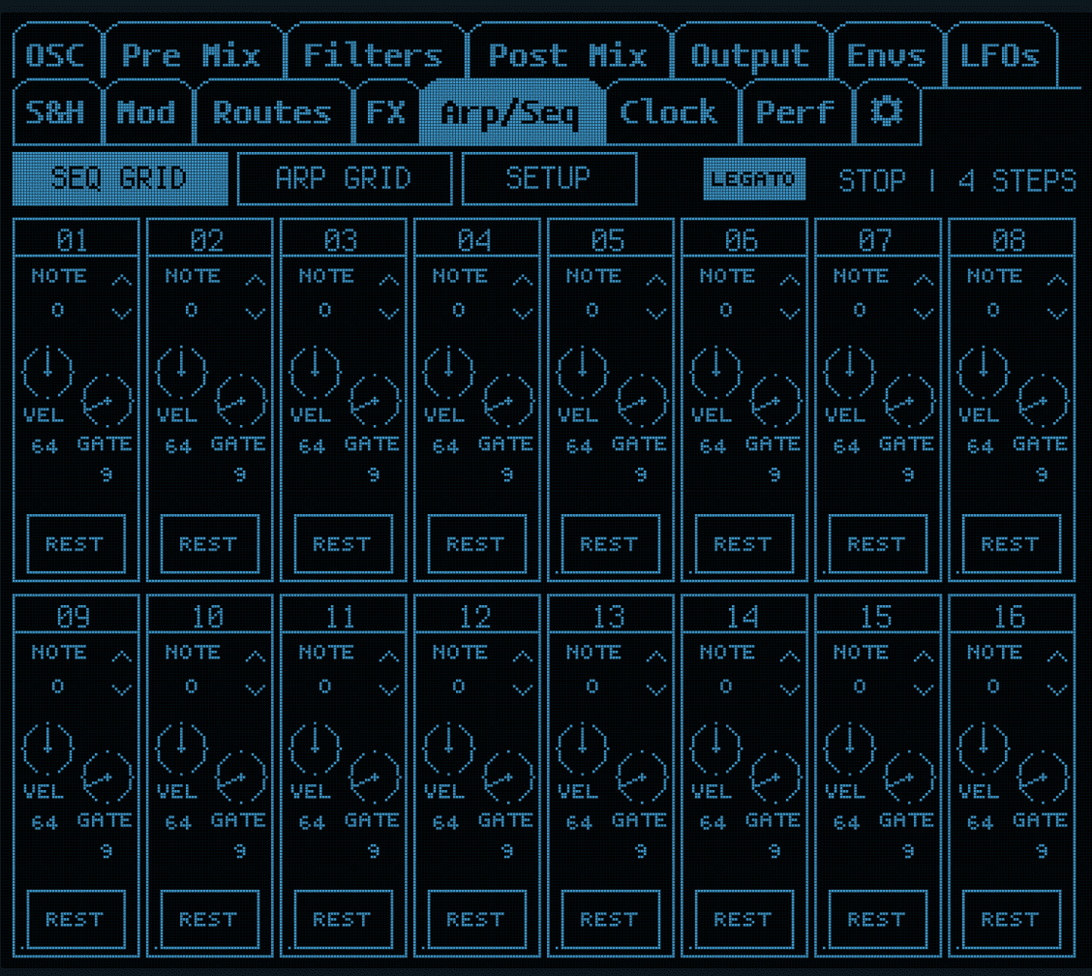The height and width of the screenshot is (976, 1092).
Task: Go to the Envs tab
Action: point(887,54)
